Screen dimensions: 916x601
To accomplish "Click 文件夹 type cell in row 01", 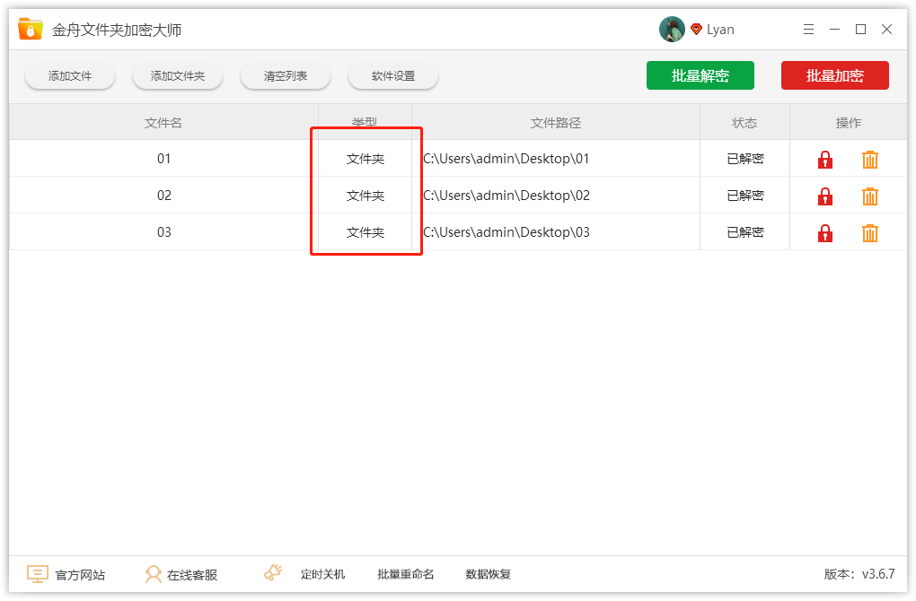I will pyautogui.click(x=366, y=159).
